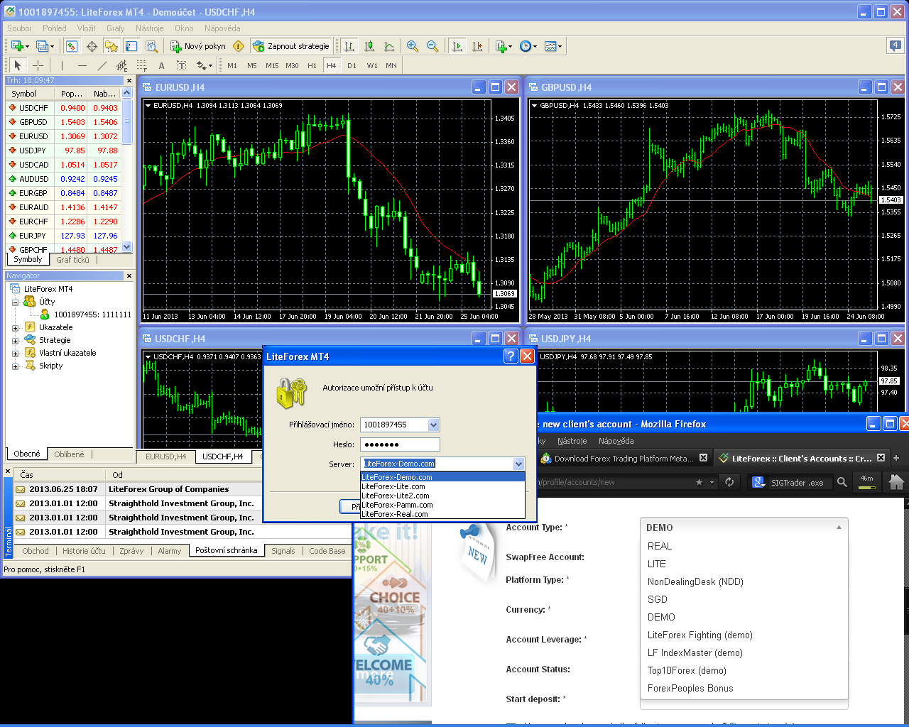Open indicators list dropdown icon
Viewport: 909px width, 727px height.
click(x=504, y=46)
